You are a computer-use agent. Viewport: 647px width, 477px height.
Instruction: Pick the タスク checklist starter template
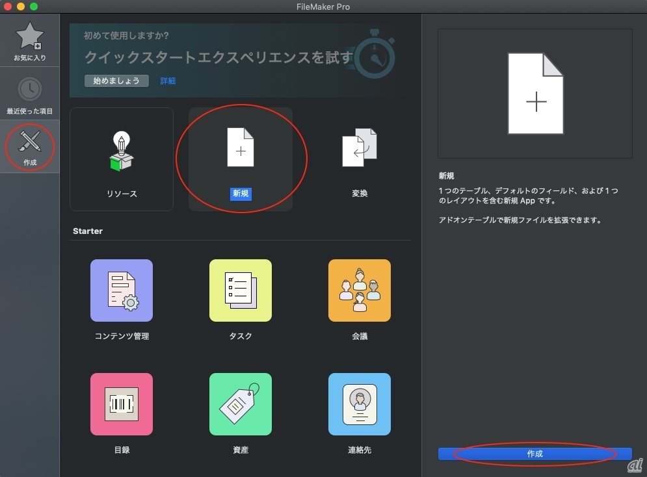pyautogui.click(x=241, y=290)
